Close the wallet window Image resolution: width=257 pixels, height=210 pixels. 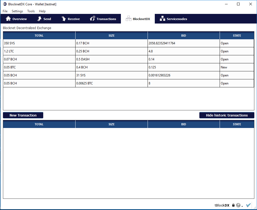tap(250, 4)
